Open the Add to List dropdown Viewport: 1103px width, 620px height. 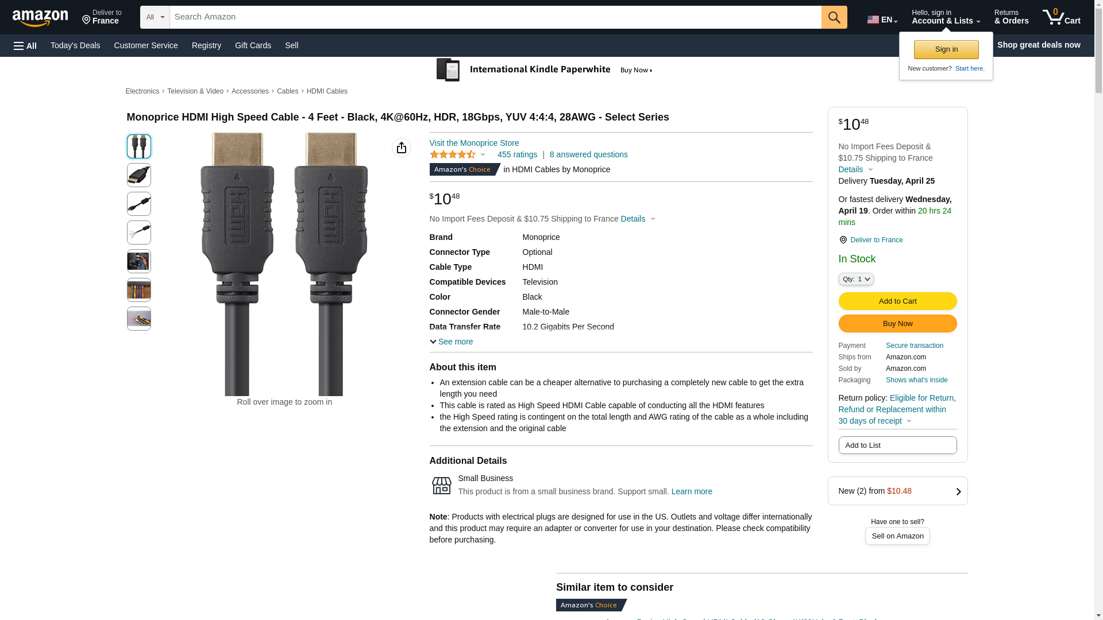coord(897,445)
